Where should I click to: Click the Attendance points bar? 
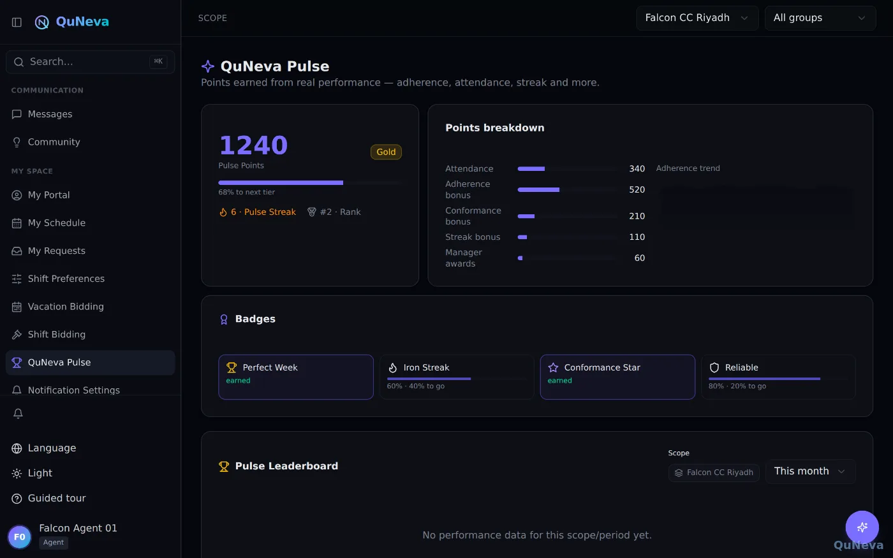pos(568,169)
